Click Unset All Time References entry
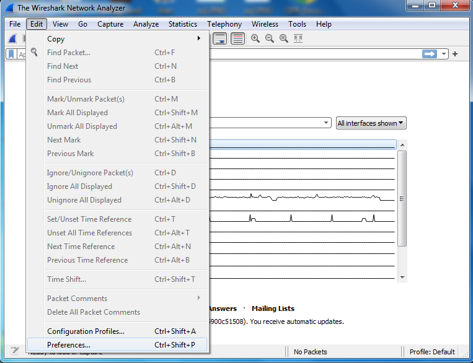The width and height of the screenshot is (473, 363). tap(117, 232)
